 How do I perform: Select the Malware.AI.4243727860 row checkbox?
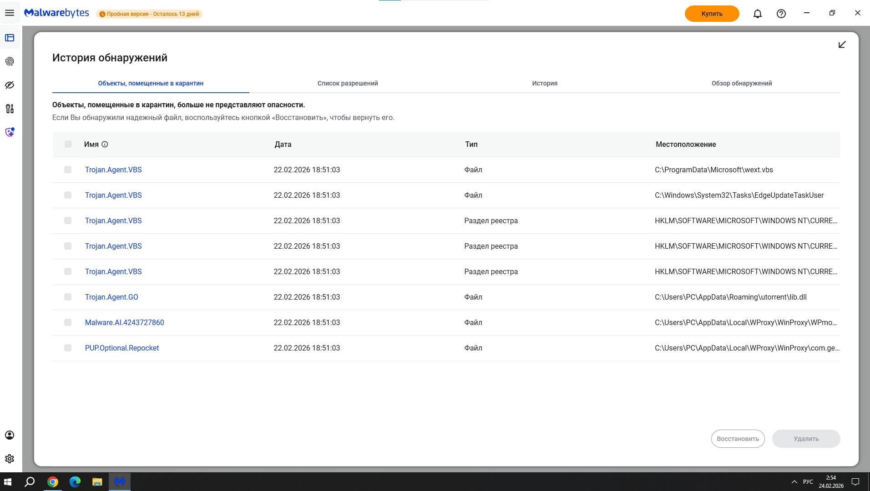pyautogui.click(x=68, y=322)
